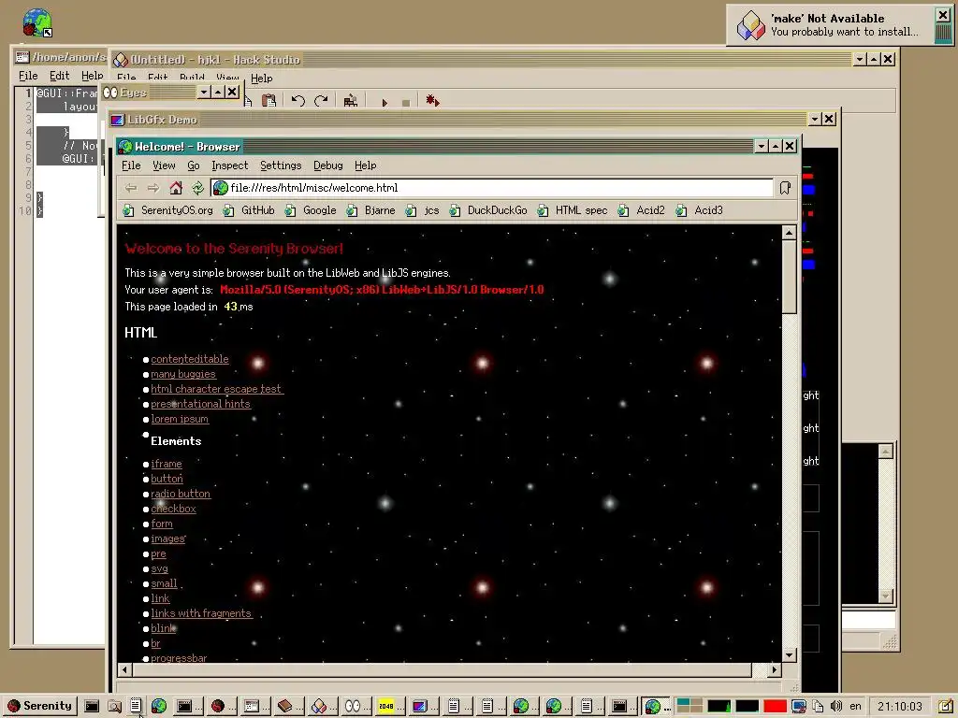The height and width of the screenshot is (718, 958).
Task: Switch to the 2048 game taskbar button
Action: pos(389,707)
